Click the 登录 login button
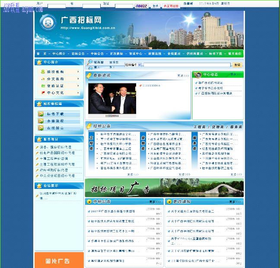Screen dimensions: 280x268 click(x=156, y=6)
